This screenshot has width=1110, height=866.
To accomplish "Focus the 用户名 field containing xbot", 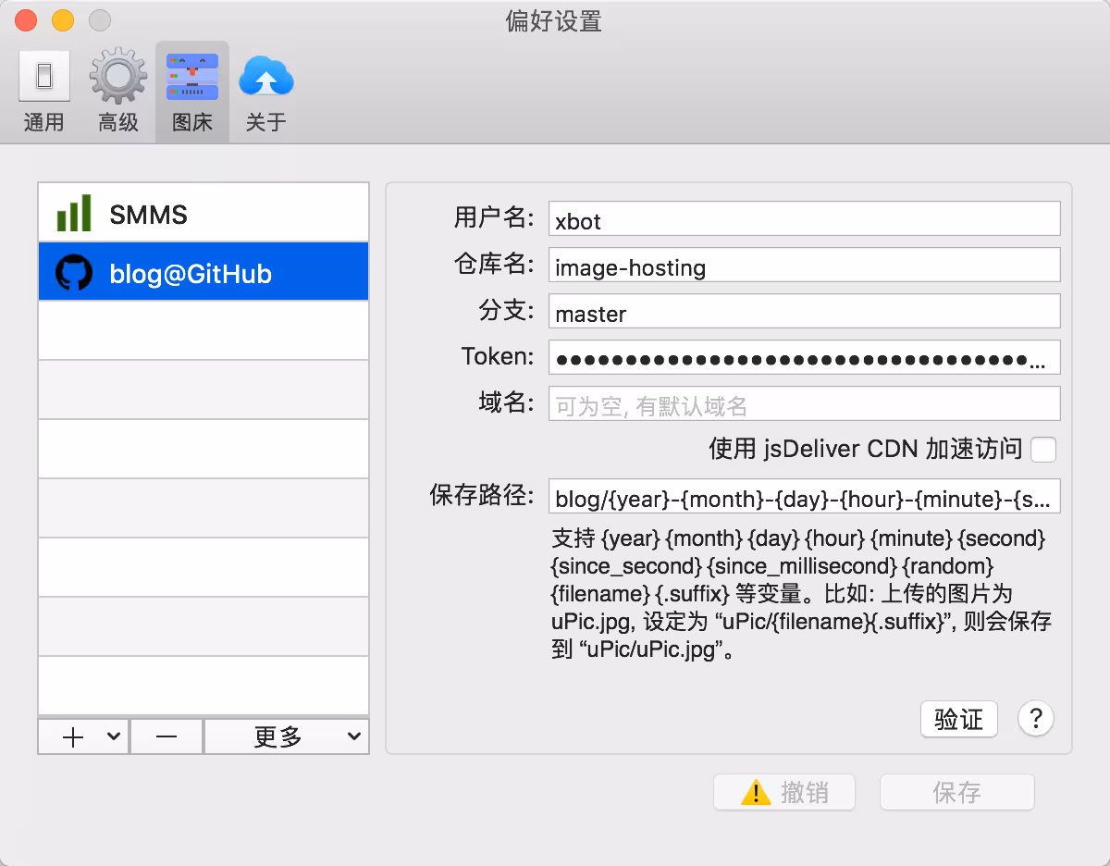I will tap(804, 219).
